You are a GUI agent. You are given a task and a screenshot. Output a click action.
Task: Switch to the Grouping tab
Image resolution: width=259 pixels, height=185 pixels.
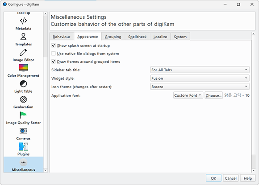pos(113,37)
